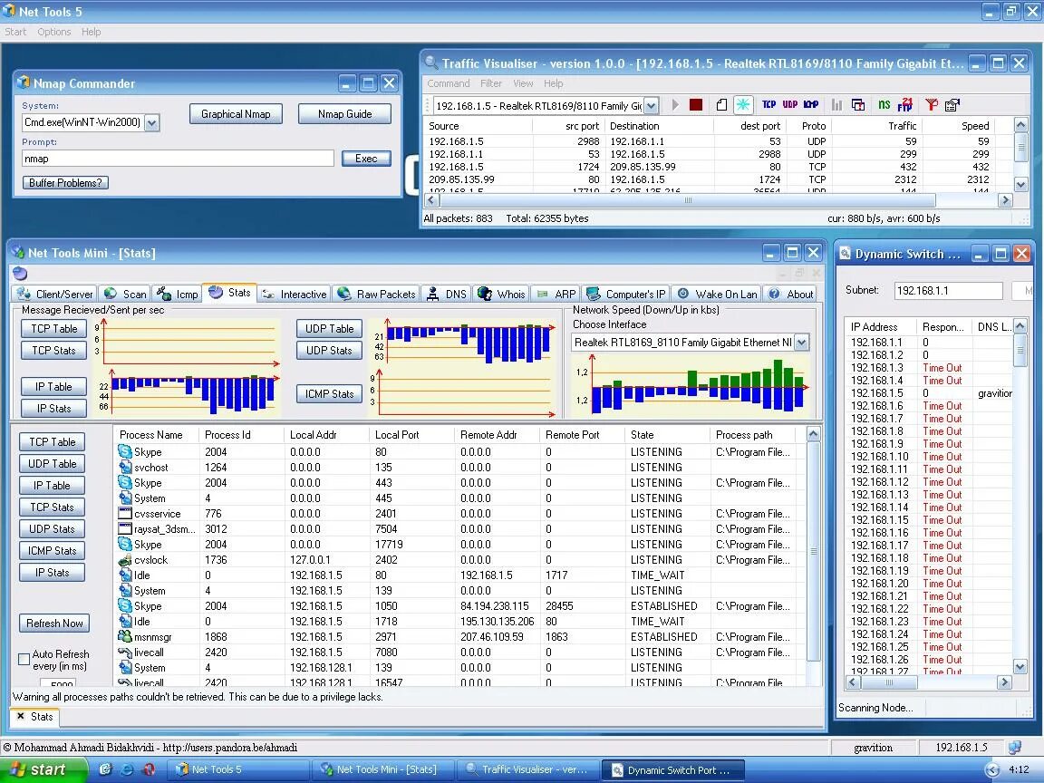1044x783 pixels.
Task: Click the Windows start button
Action: click(x=43, y=769)
